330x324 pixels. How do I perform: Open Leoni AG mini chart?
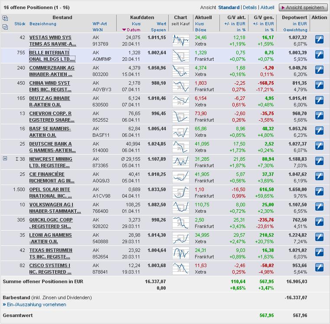[x=180, y=238]
